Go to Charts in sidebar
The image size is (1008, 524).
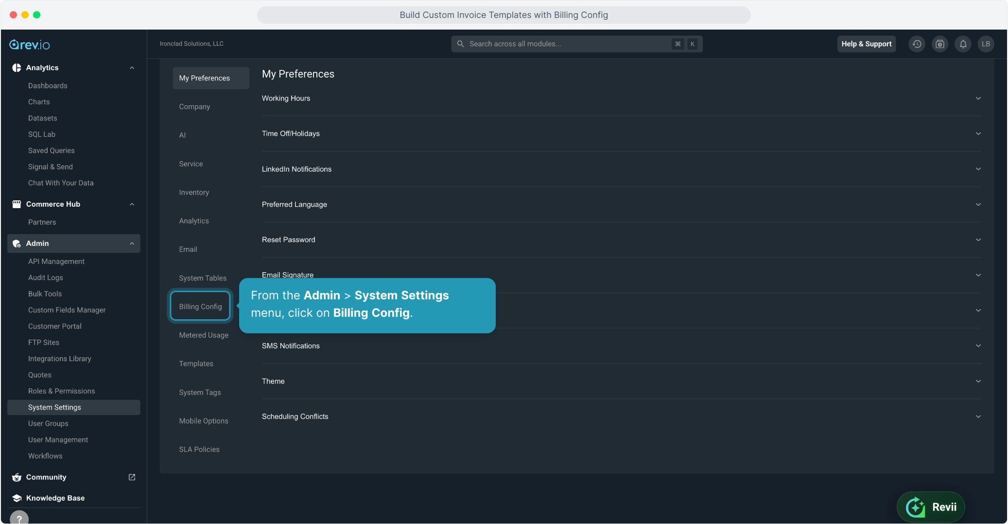coord(39,102)
